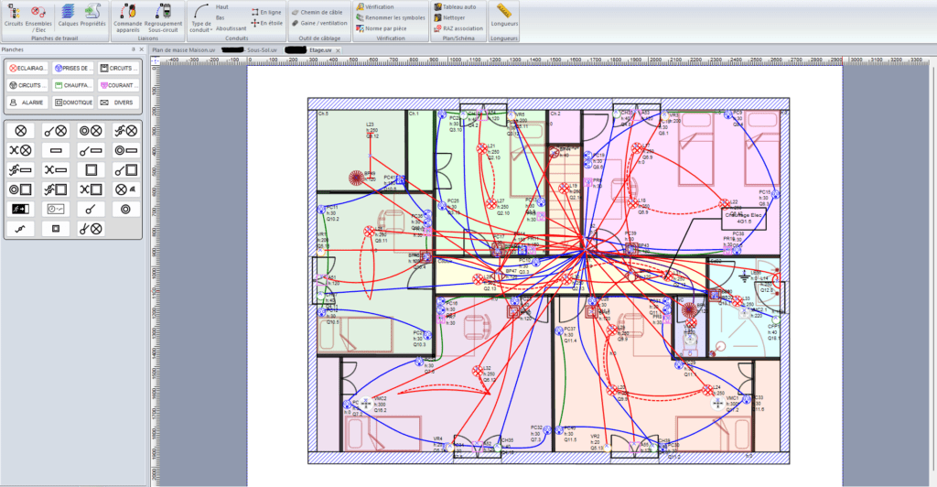Click the Longueurs ruler icon
Screen dimensions: 937x487
click(x=504, y=16)
